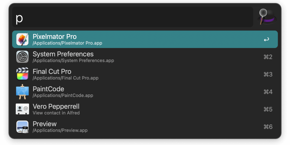Click the System Preferences gear icon
The image size is (290, 145).
[x=22, y=57]
